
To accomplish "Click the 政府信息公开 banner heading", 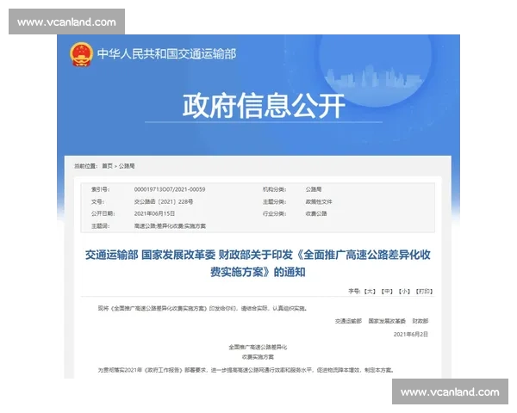I will [x=264, y=106].
